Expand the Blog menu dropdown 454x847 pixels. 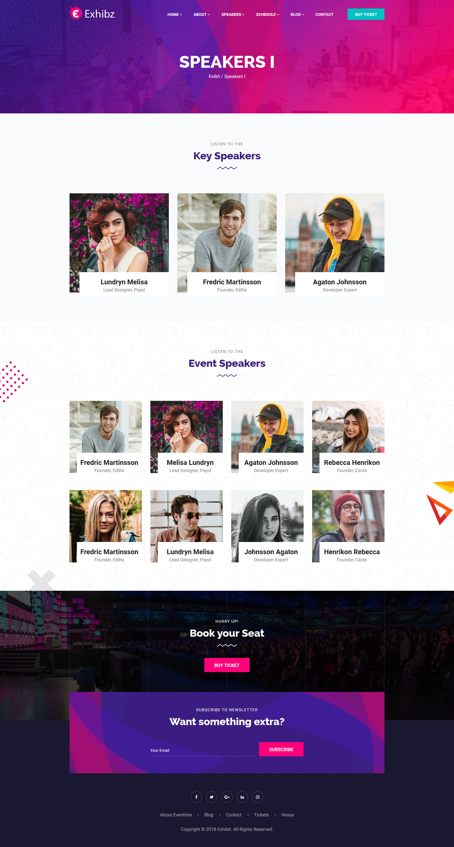pos(297,14)
